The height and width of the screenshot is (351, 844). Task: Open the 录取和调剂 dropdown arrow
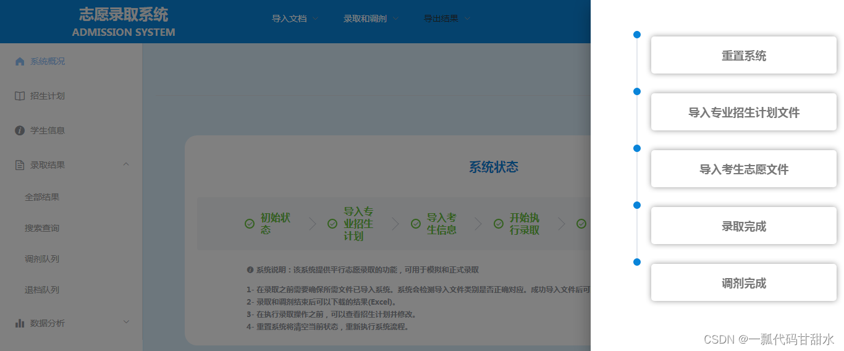click(x=395, y=19)
